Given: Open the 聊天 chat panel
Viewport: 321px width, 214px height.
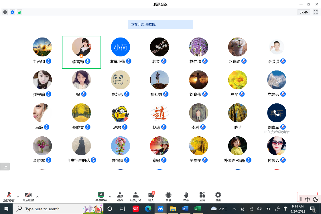Looking at the screenshot, I should (x=151, y=197).
